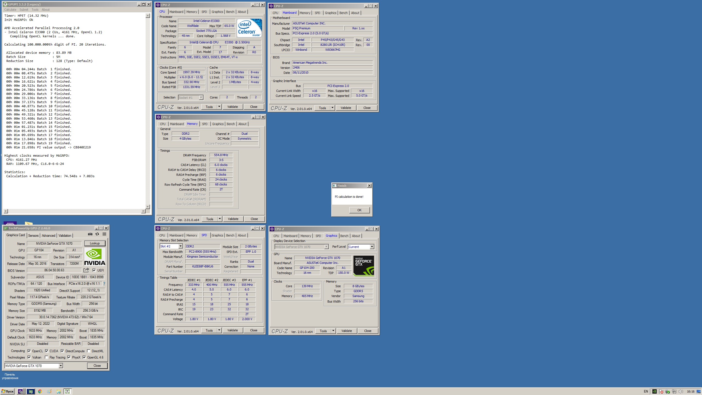The height and width of the screenshot is (395, 702).
Task: Open GPU-Z taskbar button
Action: [31, 391]
